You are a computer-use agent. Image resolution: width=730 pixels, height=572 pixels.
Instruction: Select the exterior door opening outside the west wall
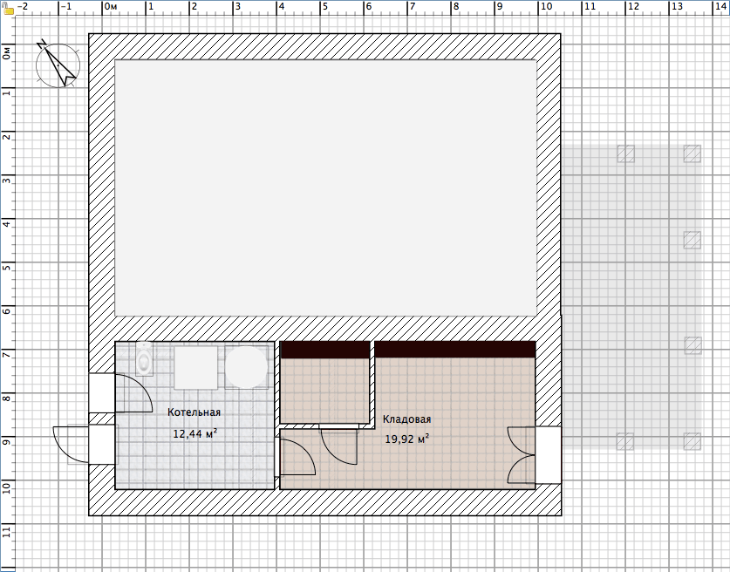85,445
